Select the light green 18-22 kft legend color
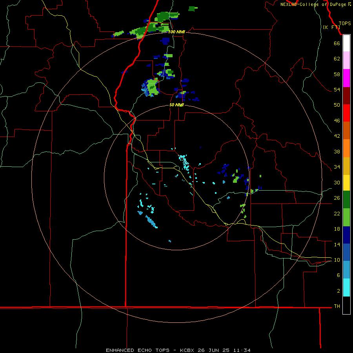This screenshot has width=353, height=353. (346, 217)
